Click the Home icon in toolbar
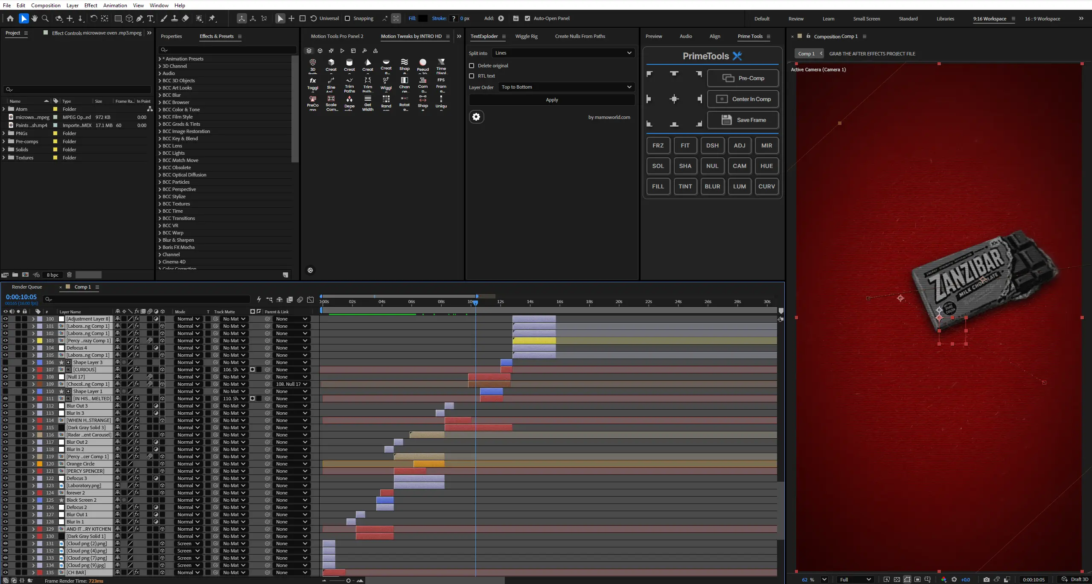 (10, 18)
